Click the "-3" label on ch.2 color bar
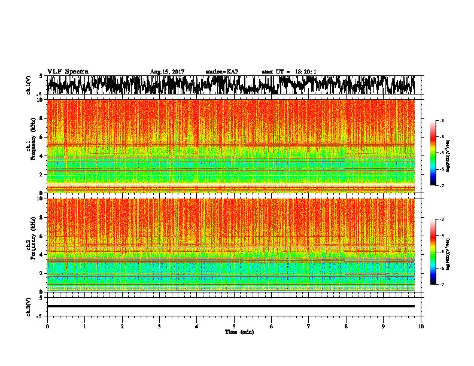 coord(442,219)
